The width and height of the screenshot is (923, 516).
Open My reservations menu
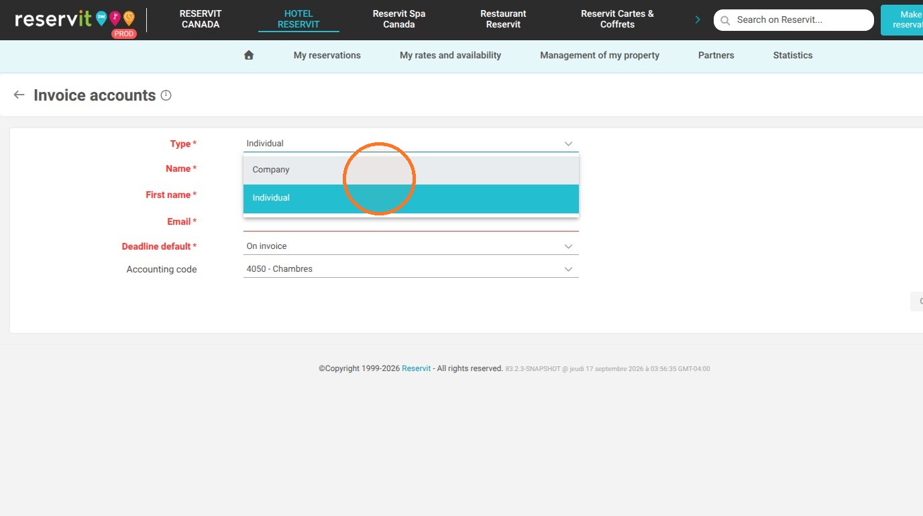click(x=327, y=56)
